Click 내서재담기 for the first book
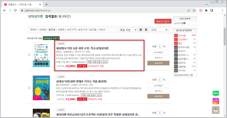 tap(158, 52)
